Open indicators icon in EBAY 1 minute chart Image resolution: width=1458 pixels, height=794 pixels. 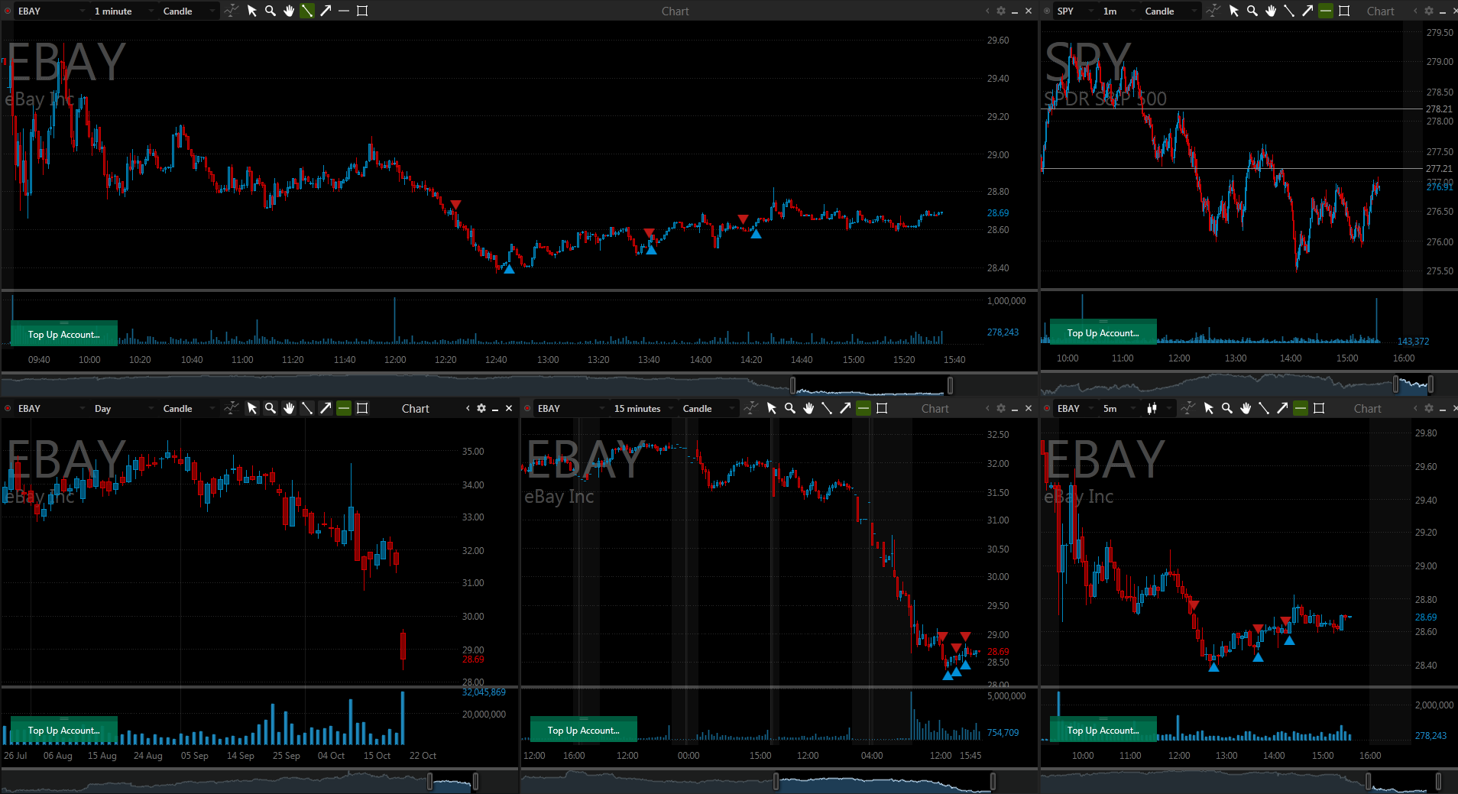click(x=231, y=11)
